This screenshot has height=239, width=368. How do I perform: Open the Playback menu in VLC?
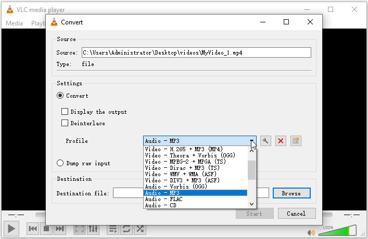(38, 23)
